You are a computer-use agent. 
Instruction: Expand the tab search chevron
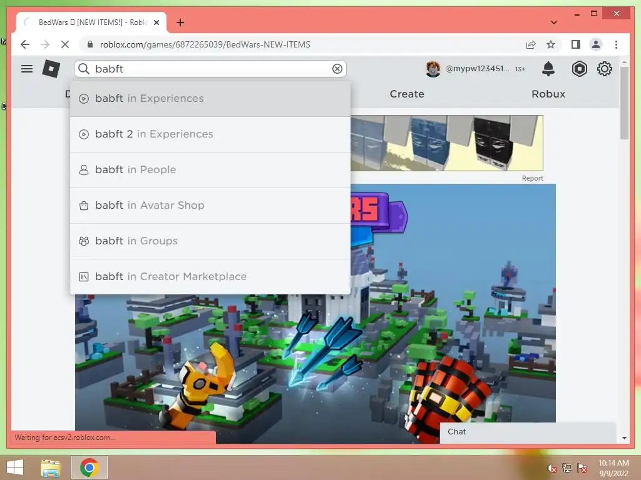pyautogui.click(x=554, y=22)
